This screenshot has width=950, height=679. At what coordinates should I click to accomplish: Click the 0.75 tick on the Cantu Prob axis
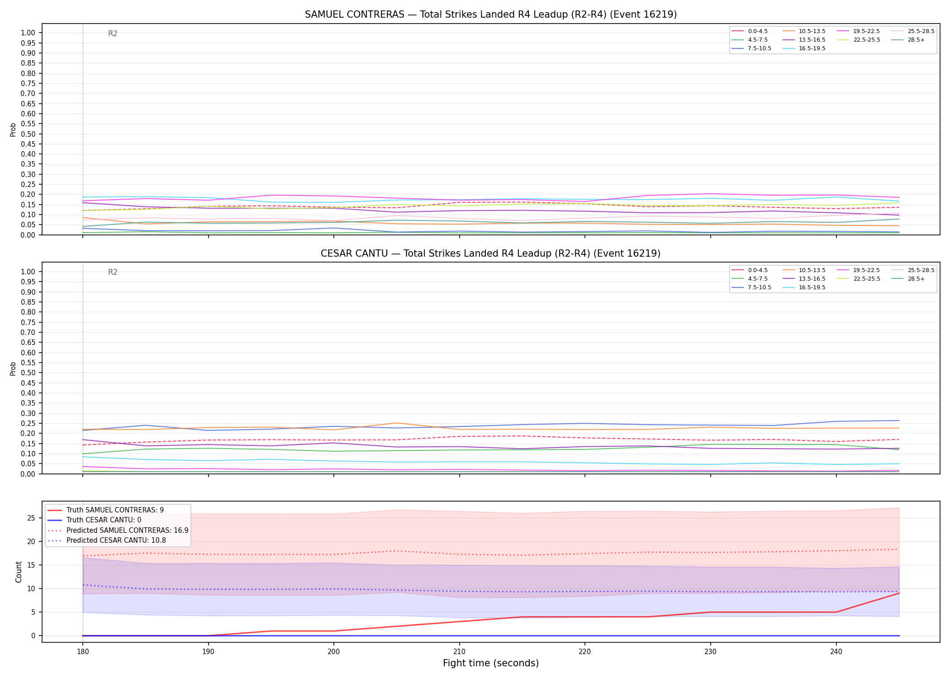[28, 322]
